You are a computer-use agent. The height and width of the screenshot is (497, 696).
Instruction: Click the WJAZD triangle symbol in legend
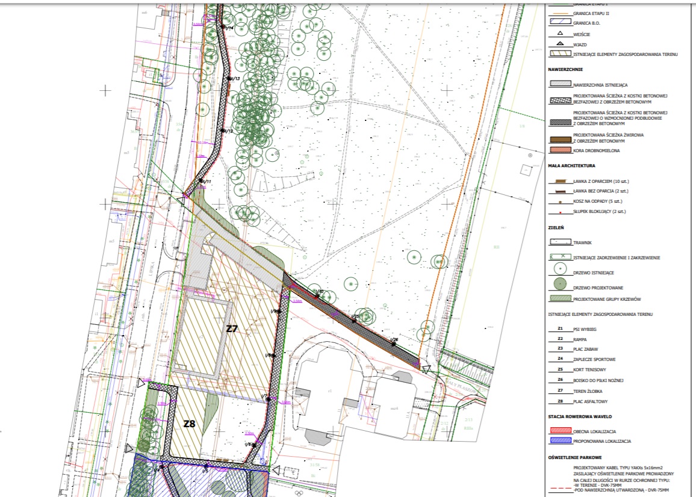click(559, 43)
